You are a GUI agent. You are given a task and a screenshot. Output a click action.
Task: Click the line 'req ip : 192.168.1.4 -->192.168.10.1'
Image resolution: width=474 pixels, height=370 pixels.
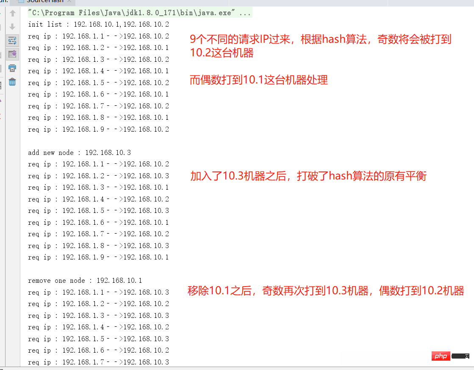click(x=99, y=71)
